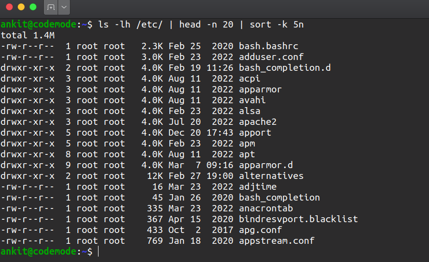Viewport: 429px width, 262px height.
Task: Click the ankit@codemode prompt on the top line
Action: point(38,25)
